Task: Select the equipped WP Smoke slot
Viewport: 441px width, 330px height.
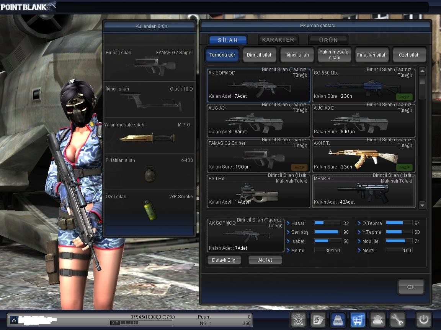Action: click(149, 207)
